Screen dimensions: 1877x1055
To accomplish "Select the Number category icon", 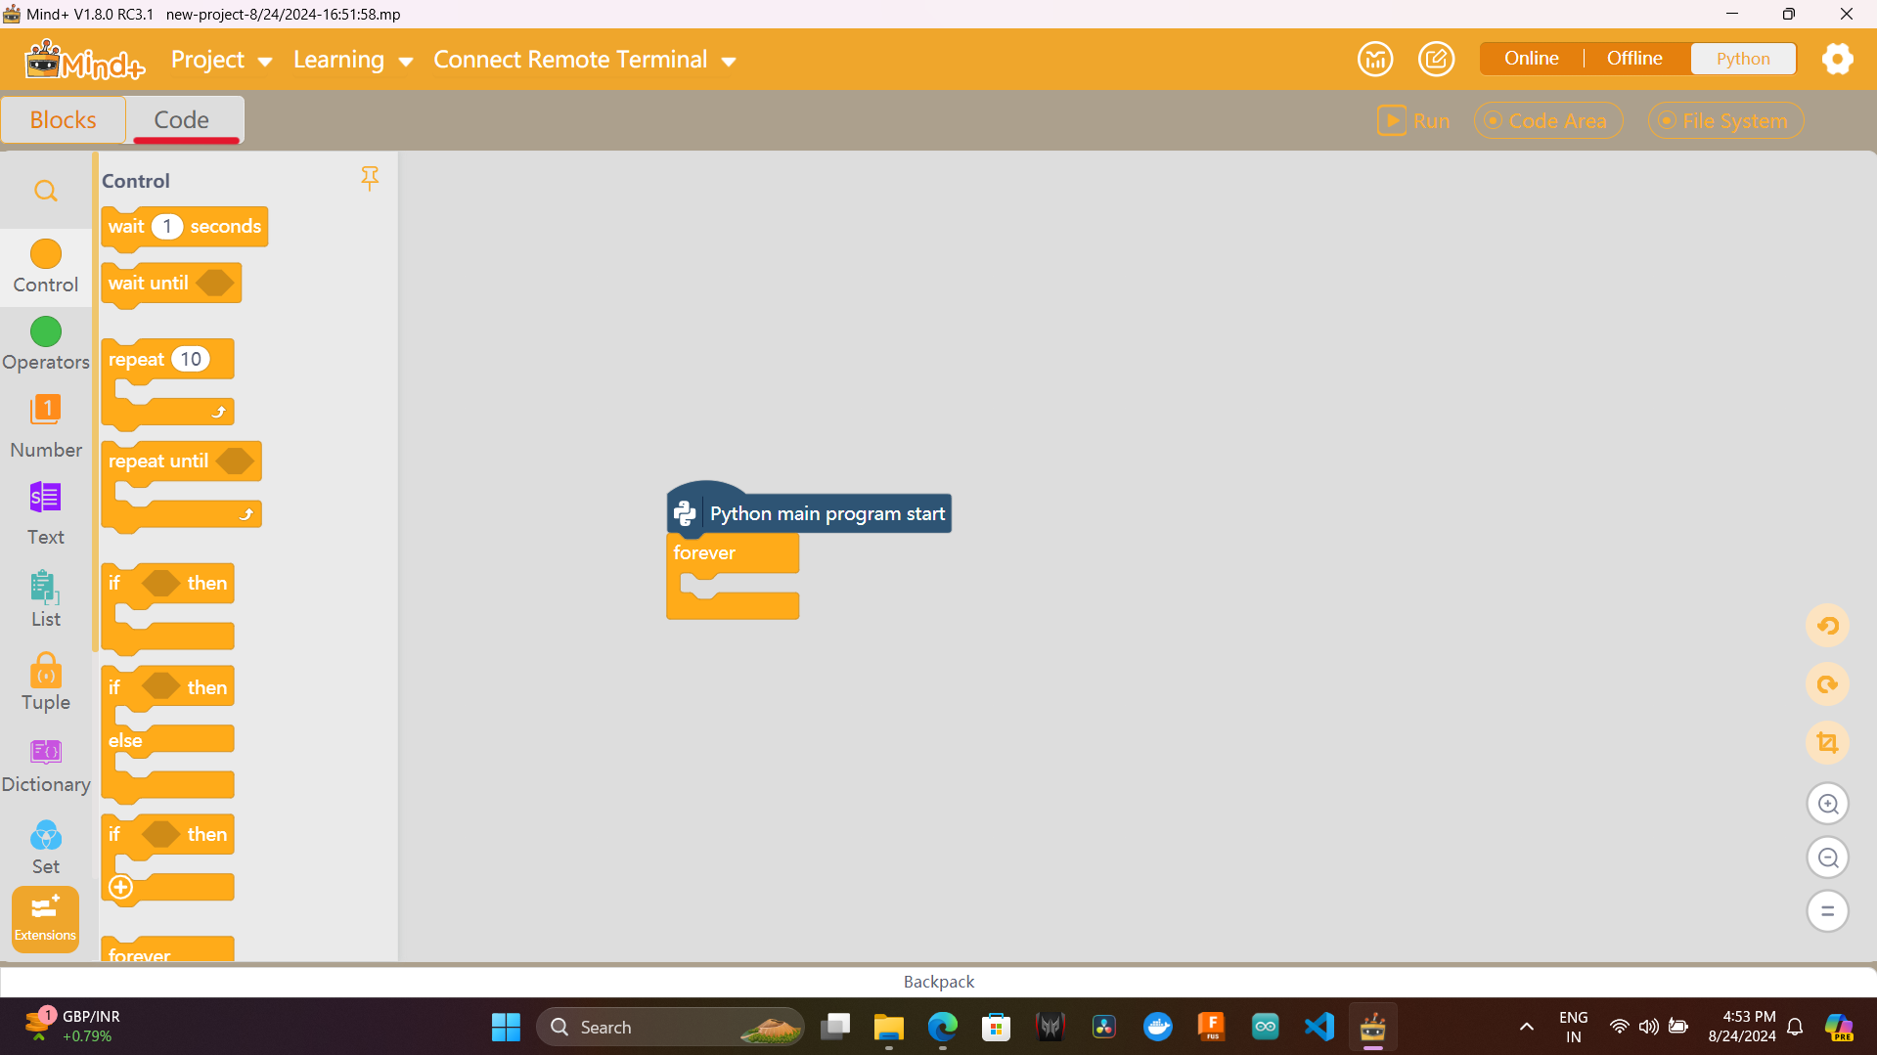I will click(x=45, y=425).
